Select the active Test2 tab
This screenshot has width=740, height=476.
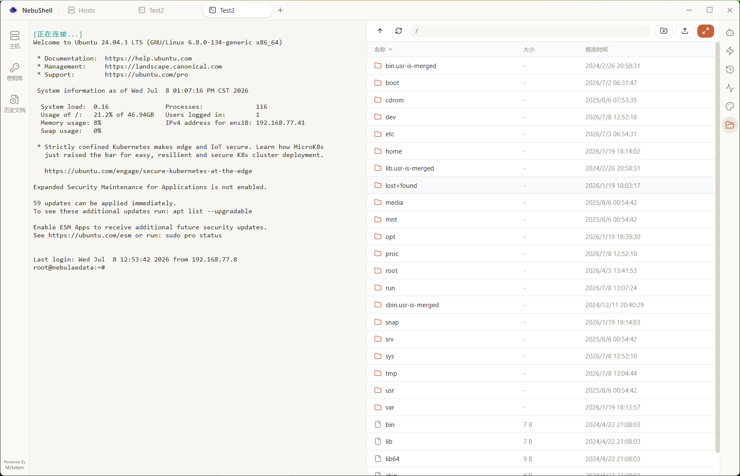tap(238, 10)
